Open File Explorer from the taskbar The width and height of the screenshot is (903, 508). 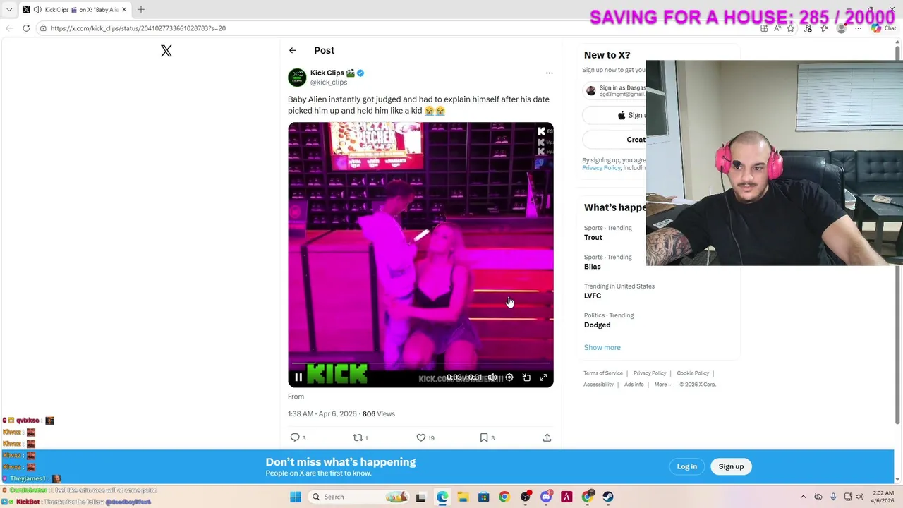[x=463, y=497]
